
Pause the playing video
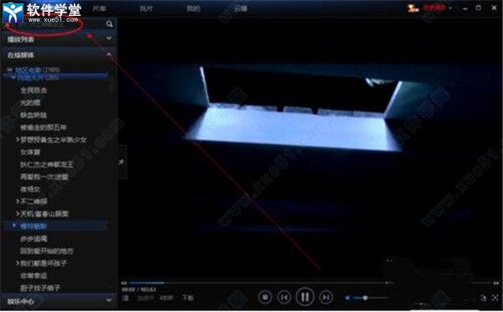tap(305, 297)
